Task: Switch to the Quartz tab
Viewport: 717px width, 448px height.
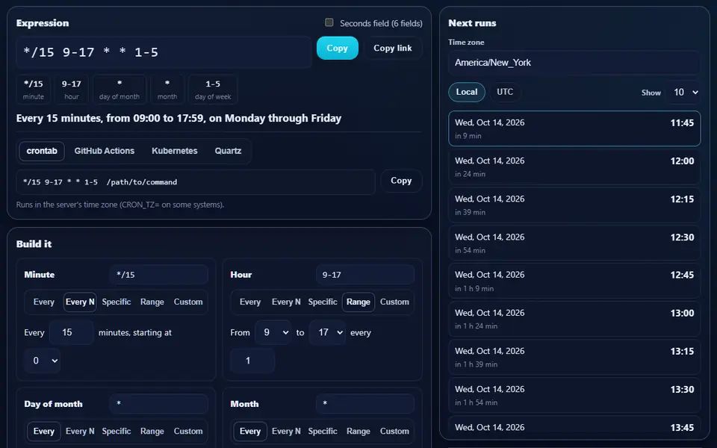Action: click(x=228, y=151)
